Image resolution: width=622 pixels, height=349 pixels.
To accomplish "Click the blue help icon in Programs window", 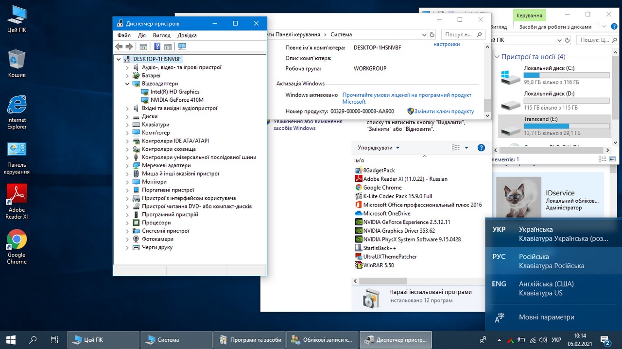I will tap(481, 148).
